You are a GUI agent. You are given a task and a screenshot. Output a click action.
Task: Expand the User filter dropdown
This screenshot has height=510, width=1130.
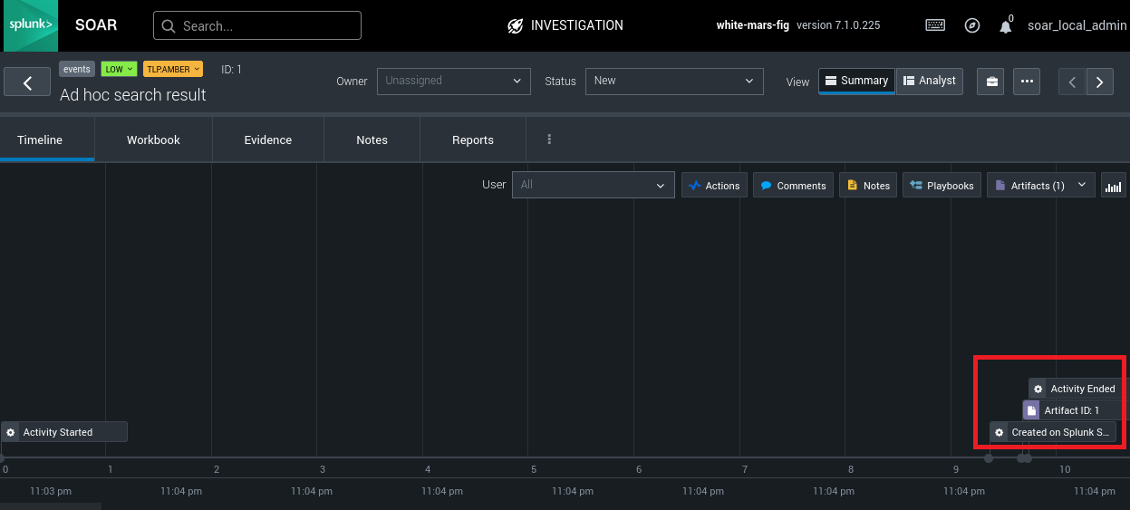tap(593, 185)
